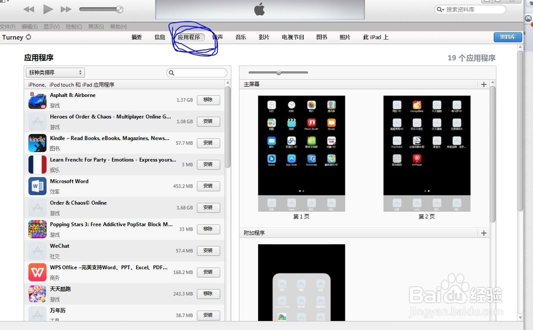Select the 第2页 home screen thumbnail
Viewport: 533px width, 330px height.
click(426, 153)
